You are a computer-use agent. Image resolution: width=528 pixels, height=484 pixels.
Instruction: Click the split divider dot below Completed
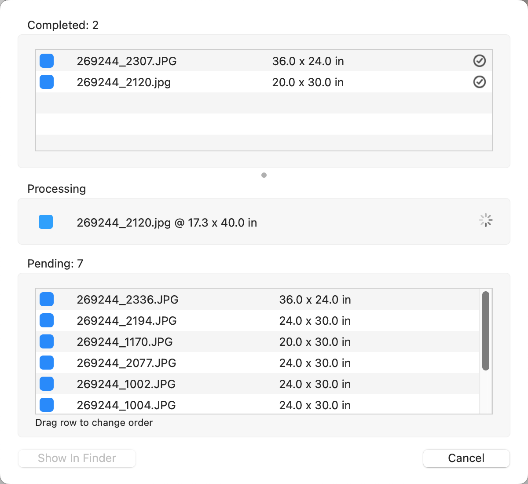coord(264,175)
